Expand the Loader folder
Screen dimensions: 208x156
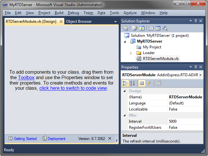(x=131, y=53)
